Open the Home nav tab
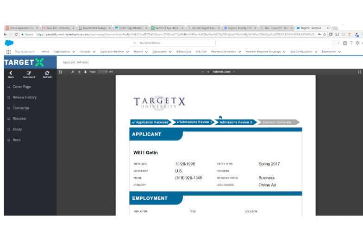The height and width of the screenshot is (241, 363). point(45,52)
